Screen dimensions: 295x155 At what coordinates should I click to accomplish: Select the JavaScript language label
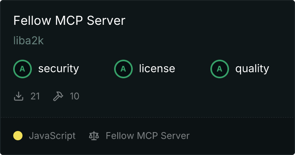52,136
